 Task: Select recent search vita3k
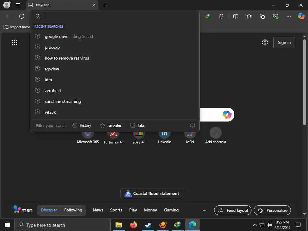115,112
